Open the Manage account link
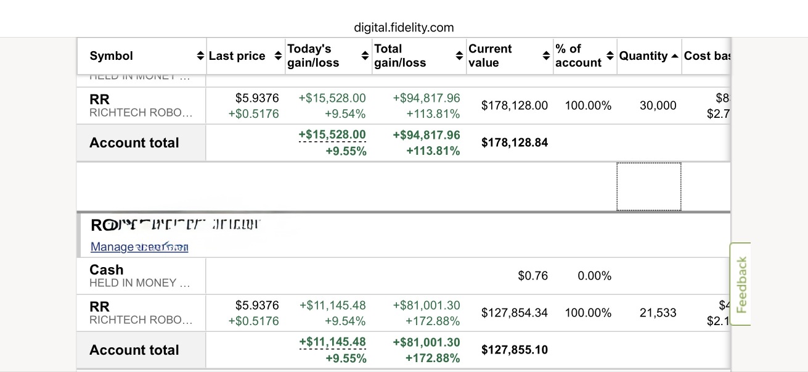The height and width of the screenshot is (372, 808). tap(139, 247)
